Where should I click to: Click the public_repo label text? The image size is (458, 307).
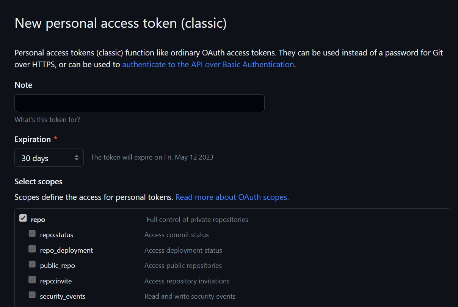57,266
